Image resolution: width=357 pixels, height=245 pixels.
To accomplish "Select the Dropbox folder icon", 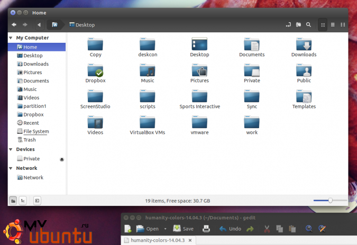I will click(96, 71).
